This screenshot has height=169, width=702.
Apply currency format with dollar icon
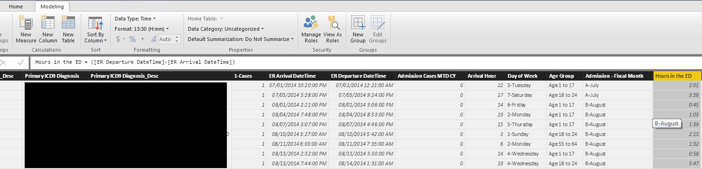[x=118, y=39]
